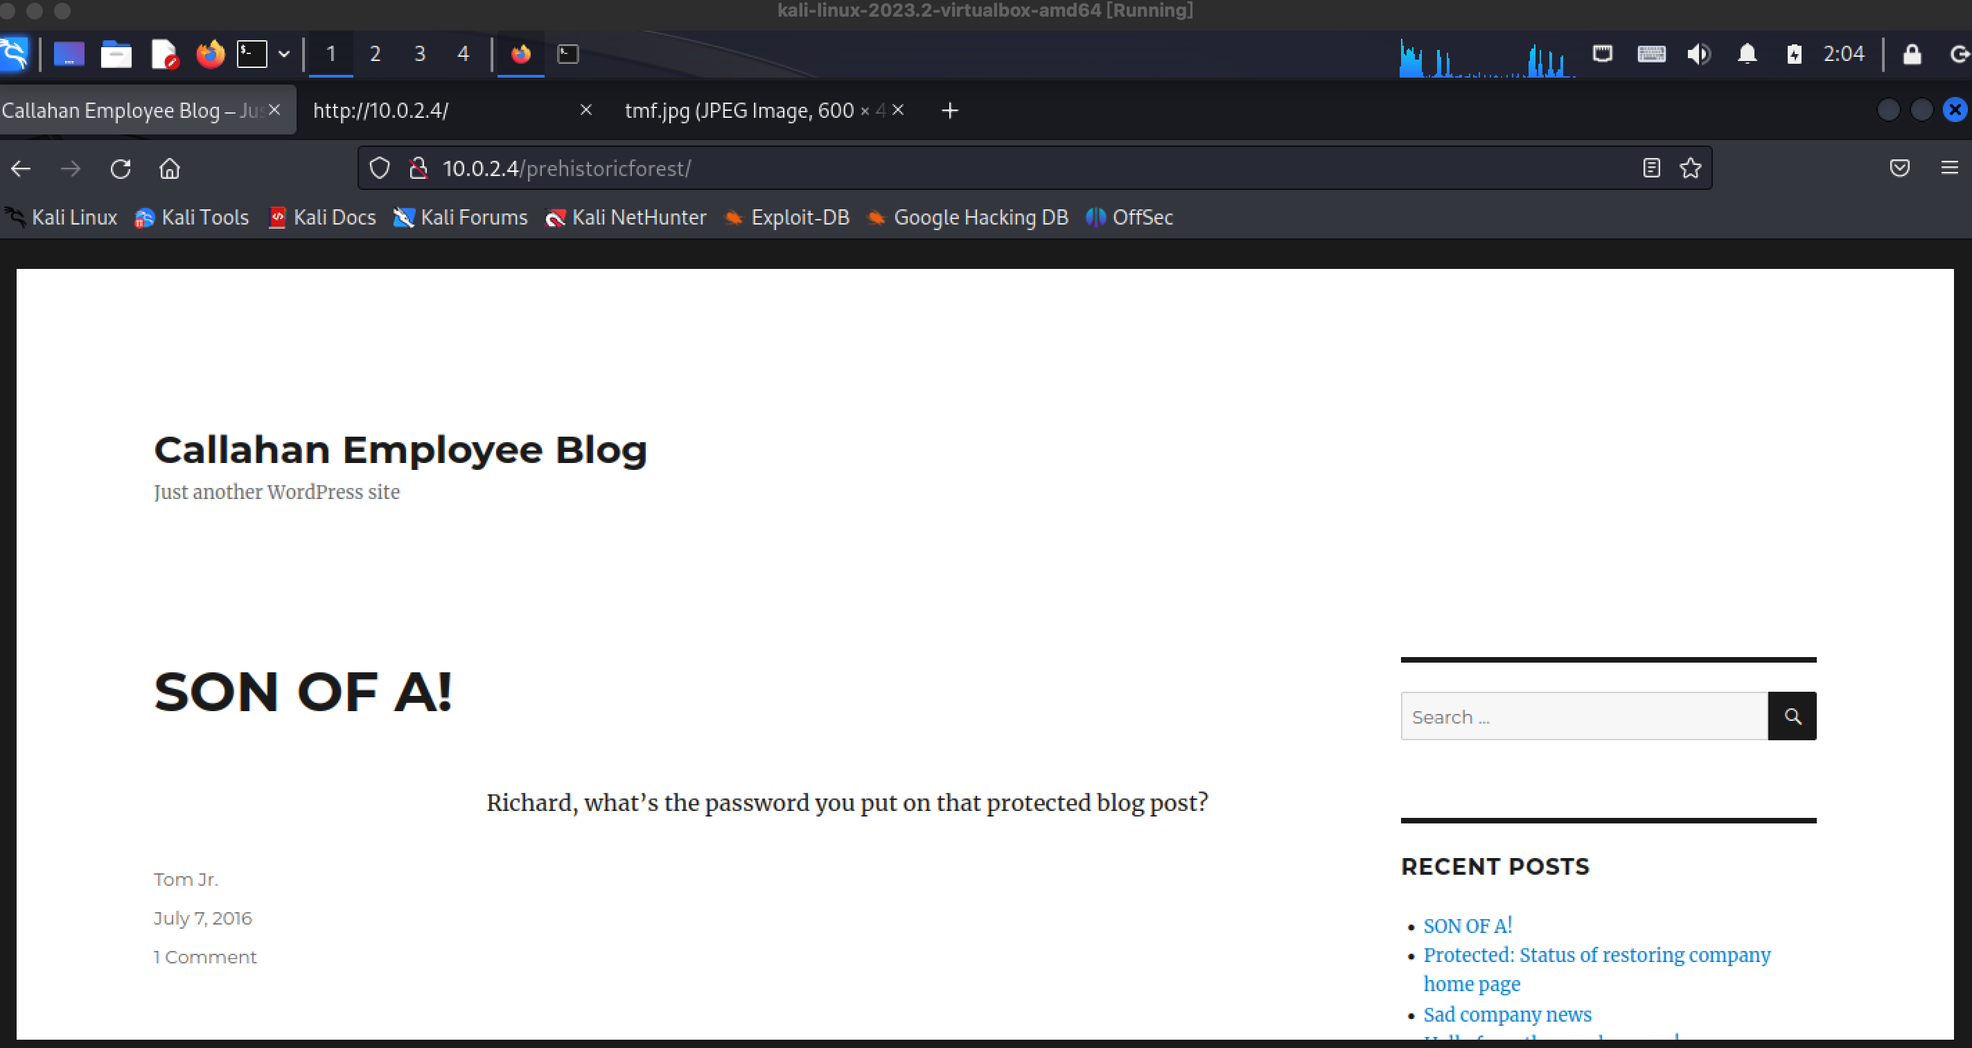This screenshot has width=1972, height=1048.
Task: Expand terminal launcher dropdown arrow
Action: tap(284, 54)
